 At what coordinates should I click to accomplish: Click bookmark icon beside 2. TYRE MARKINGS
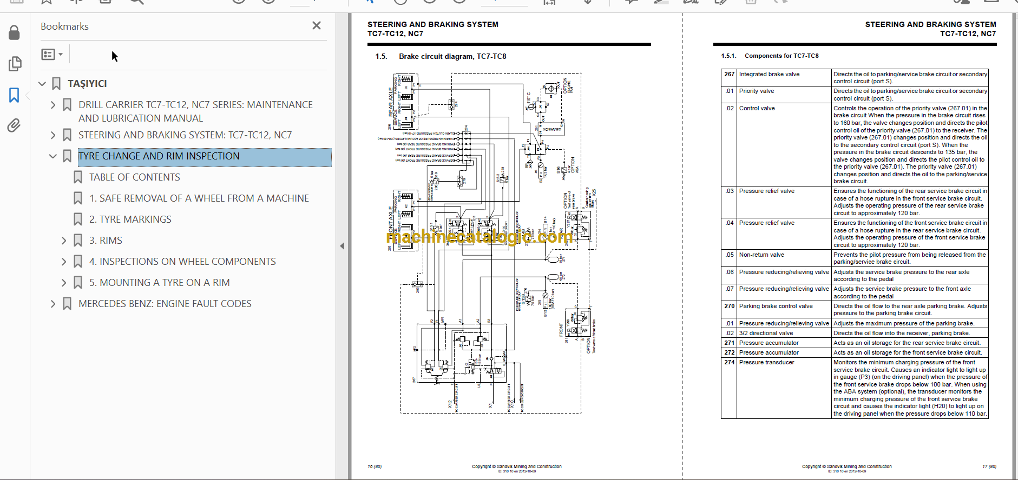(x=78, y=219)
